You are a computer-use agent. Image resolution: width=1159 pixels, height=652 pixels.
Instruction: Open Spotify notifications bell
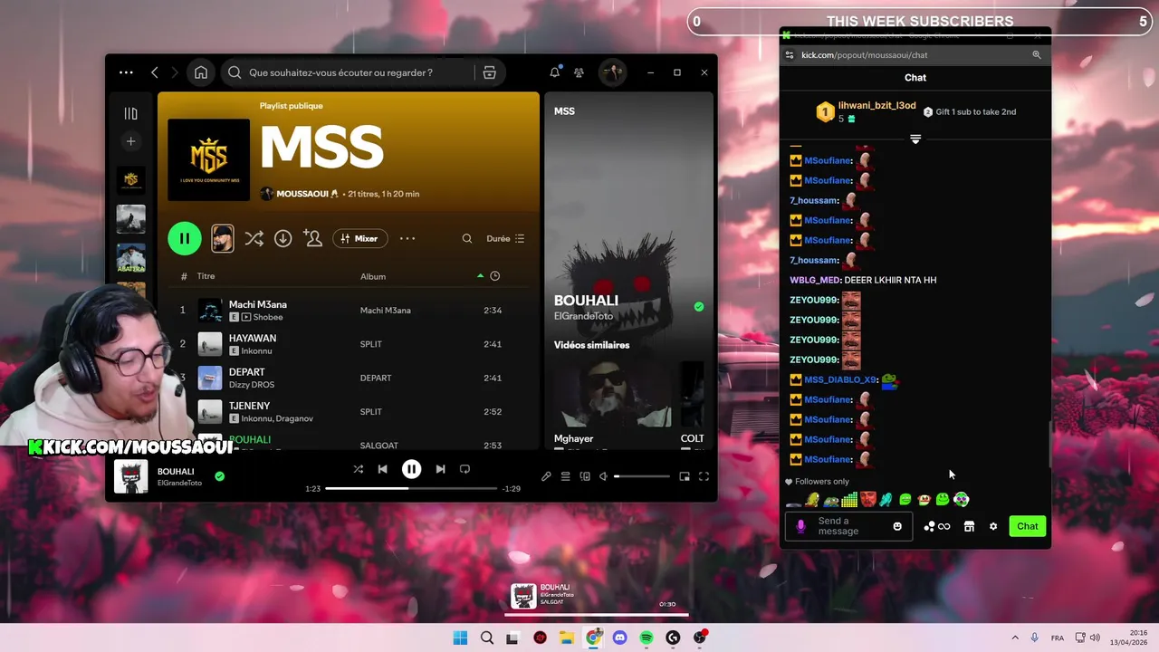tap(554, 72)
